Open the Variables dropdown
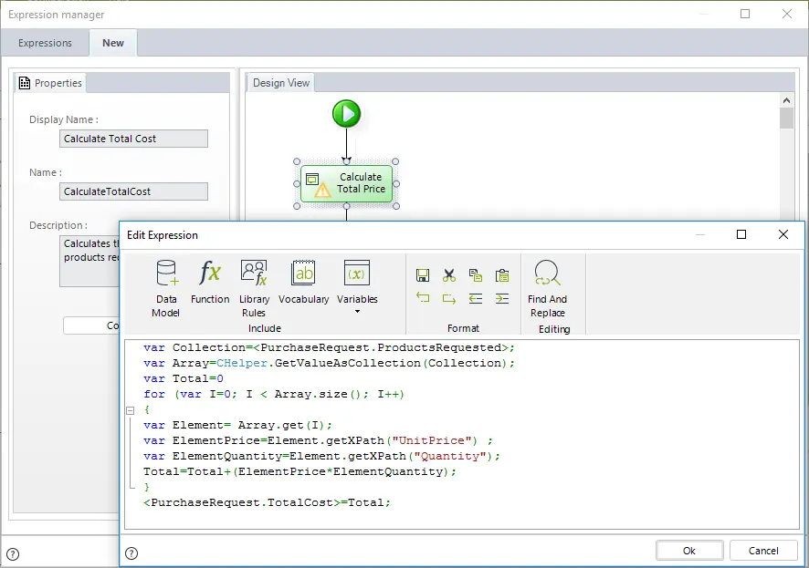 (357, 287)
